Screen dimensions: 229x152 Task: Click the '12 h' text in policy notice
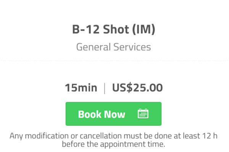(210, 136)
